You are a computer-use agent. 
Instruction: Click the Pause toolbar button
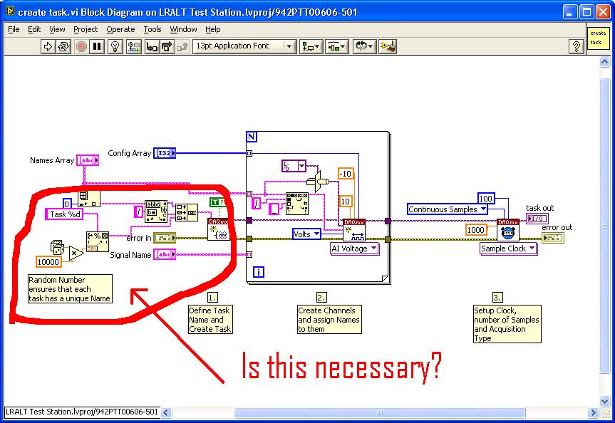(97, 47)
